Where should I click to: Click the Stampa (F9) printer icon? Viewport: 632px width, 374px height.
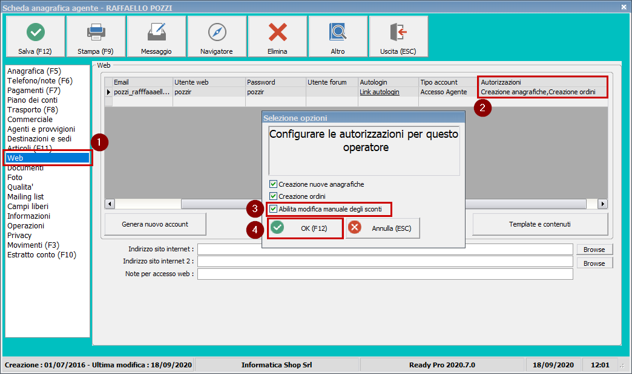coord(96,32)
